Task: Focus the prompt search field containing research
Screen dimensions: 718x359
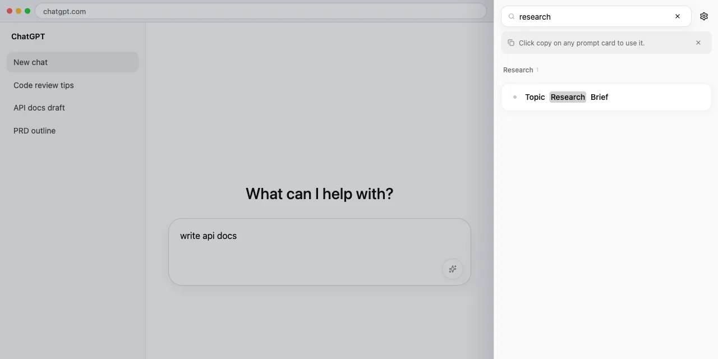Action: pyautogui.click(x=596, y=16)
